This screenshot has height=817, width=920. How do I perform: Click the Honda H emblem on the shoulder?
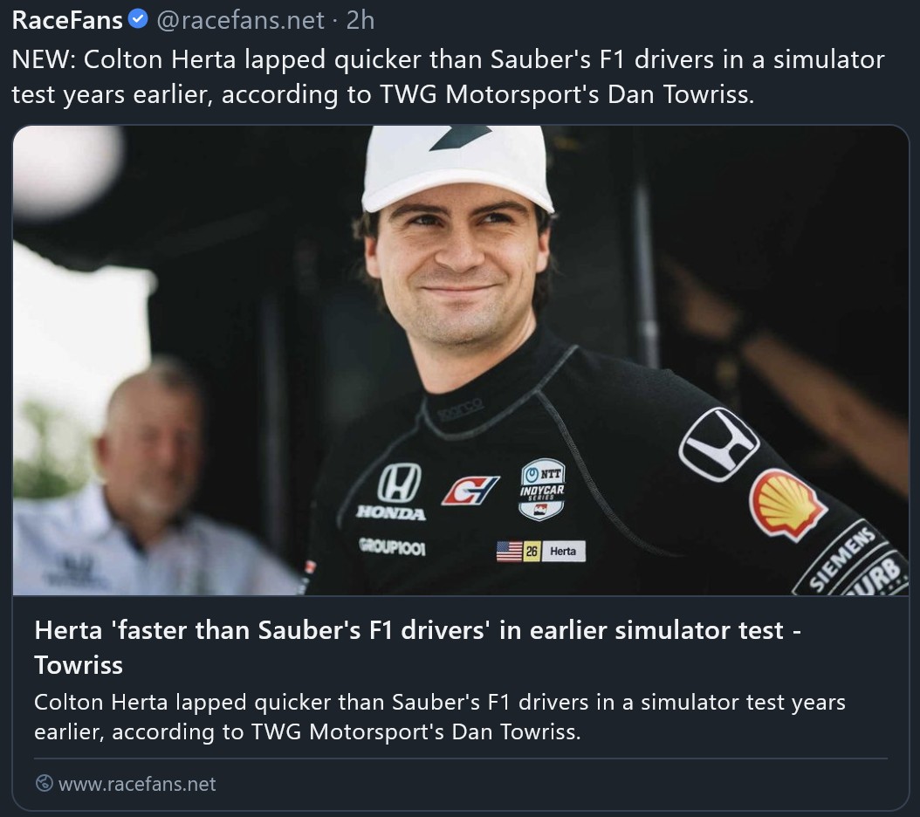(x=719, y=443)
